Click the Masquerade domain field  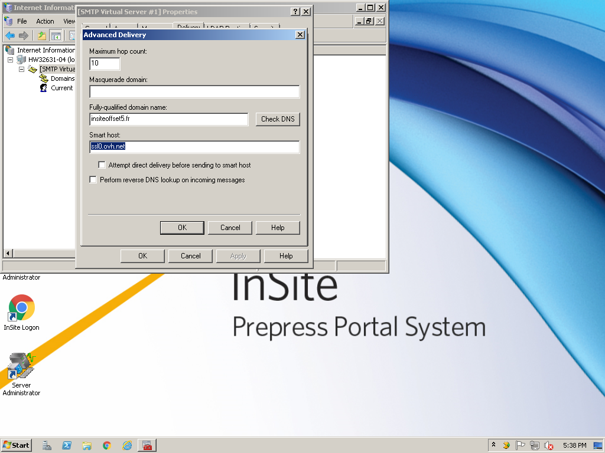(x=194, y=91)
